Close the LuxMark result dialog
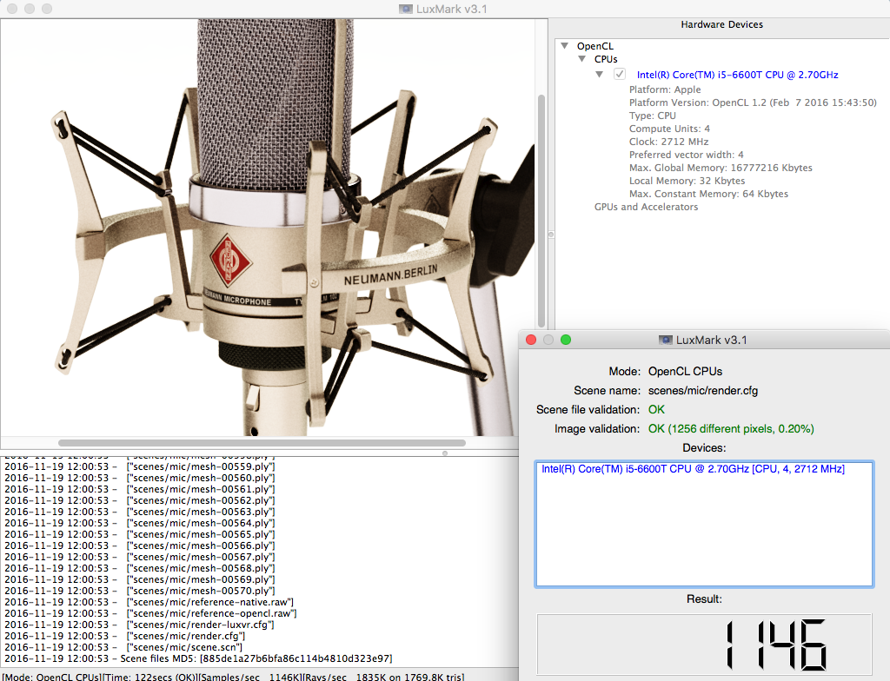The image size is (890, 681). point(532,340)
